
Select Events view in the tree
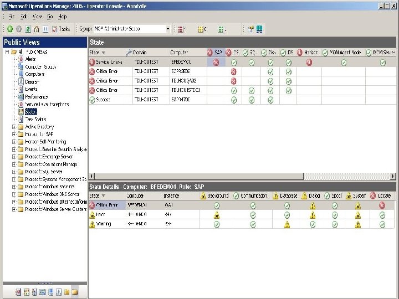click(31, 89)
